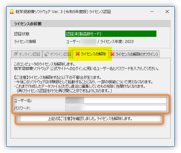The image size is (181, 153).
Task: Close the license authentication window
Action: pos(167,11)
